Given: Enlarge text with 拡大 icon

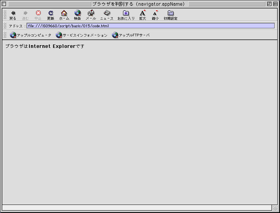Looking at the screenshot, I should click(143, 15).
